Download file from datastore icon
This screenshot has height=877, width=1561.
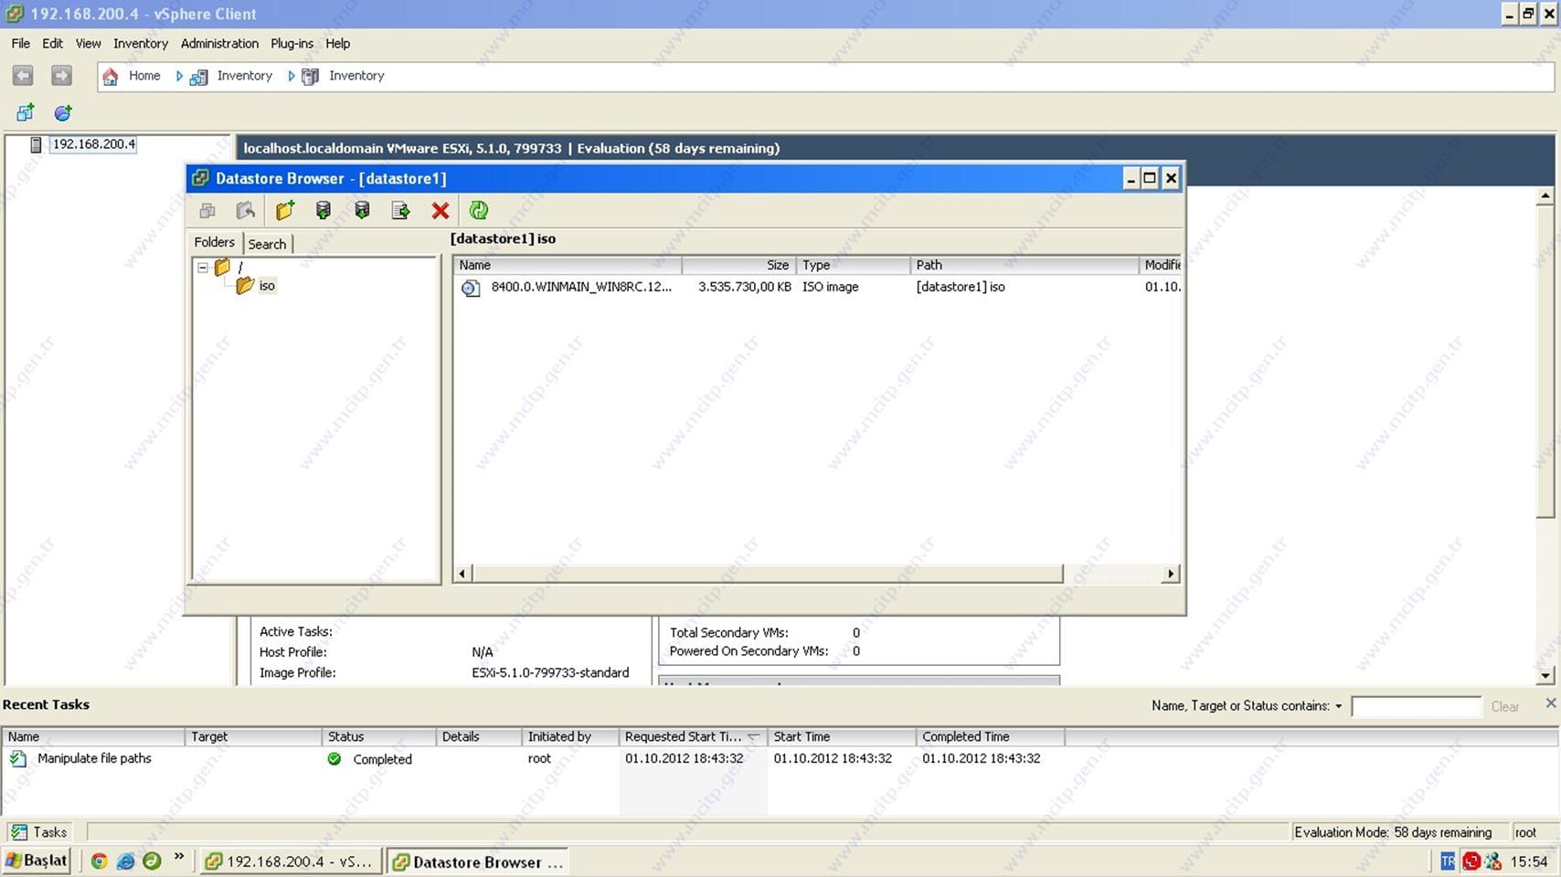click(x=362, y=211)
